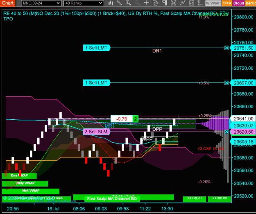The height and width of the screenshot is (214, 256).
Task: Click the 20540.00 price axis label
Action: coord(244,183)
